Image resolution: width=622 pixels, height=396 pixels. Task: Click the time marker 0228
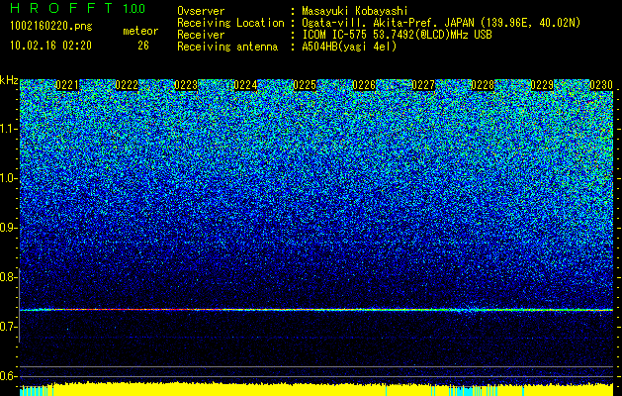[483, 85]
